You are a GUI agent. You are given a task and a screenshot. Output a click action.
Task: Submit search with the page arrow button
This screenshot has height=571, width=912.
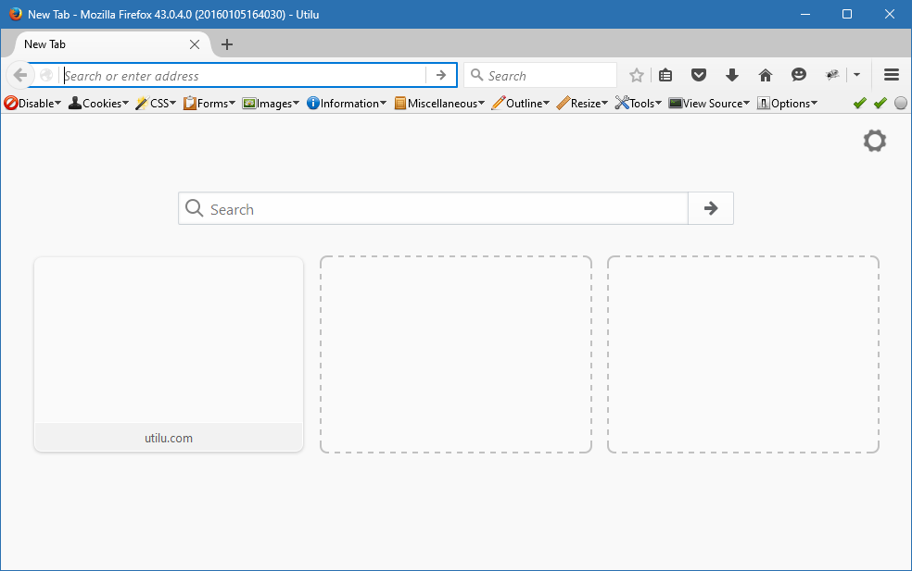click(711, 208)
